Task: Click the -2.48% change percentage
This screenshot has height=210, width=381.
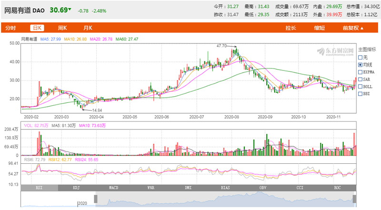Action: point(99,11)
